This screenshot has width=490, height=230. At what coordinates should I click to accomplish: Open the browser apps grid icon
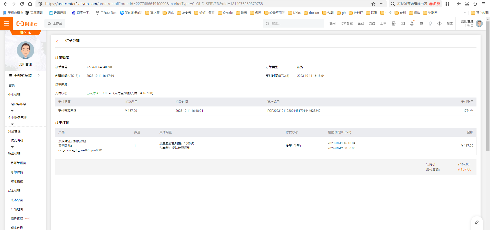pos(447,4)
